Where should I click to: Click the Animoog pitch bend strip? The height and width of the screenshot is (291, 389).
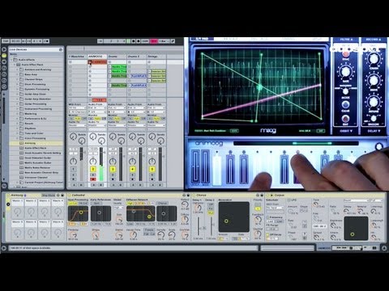pos(196,167)
